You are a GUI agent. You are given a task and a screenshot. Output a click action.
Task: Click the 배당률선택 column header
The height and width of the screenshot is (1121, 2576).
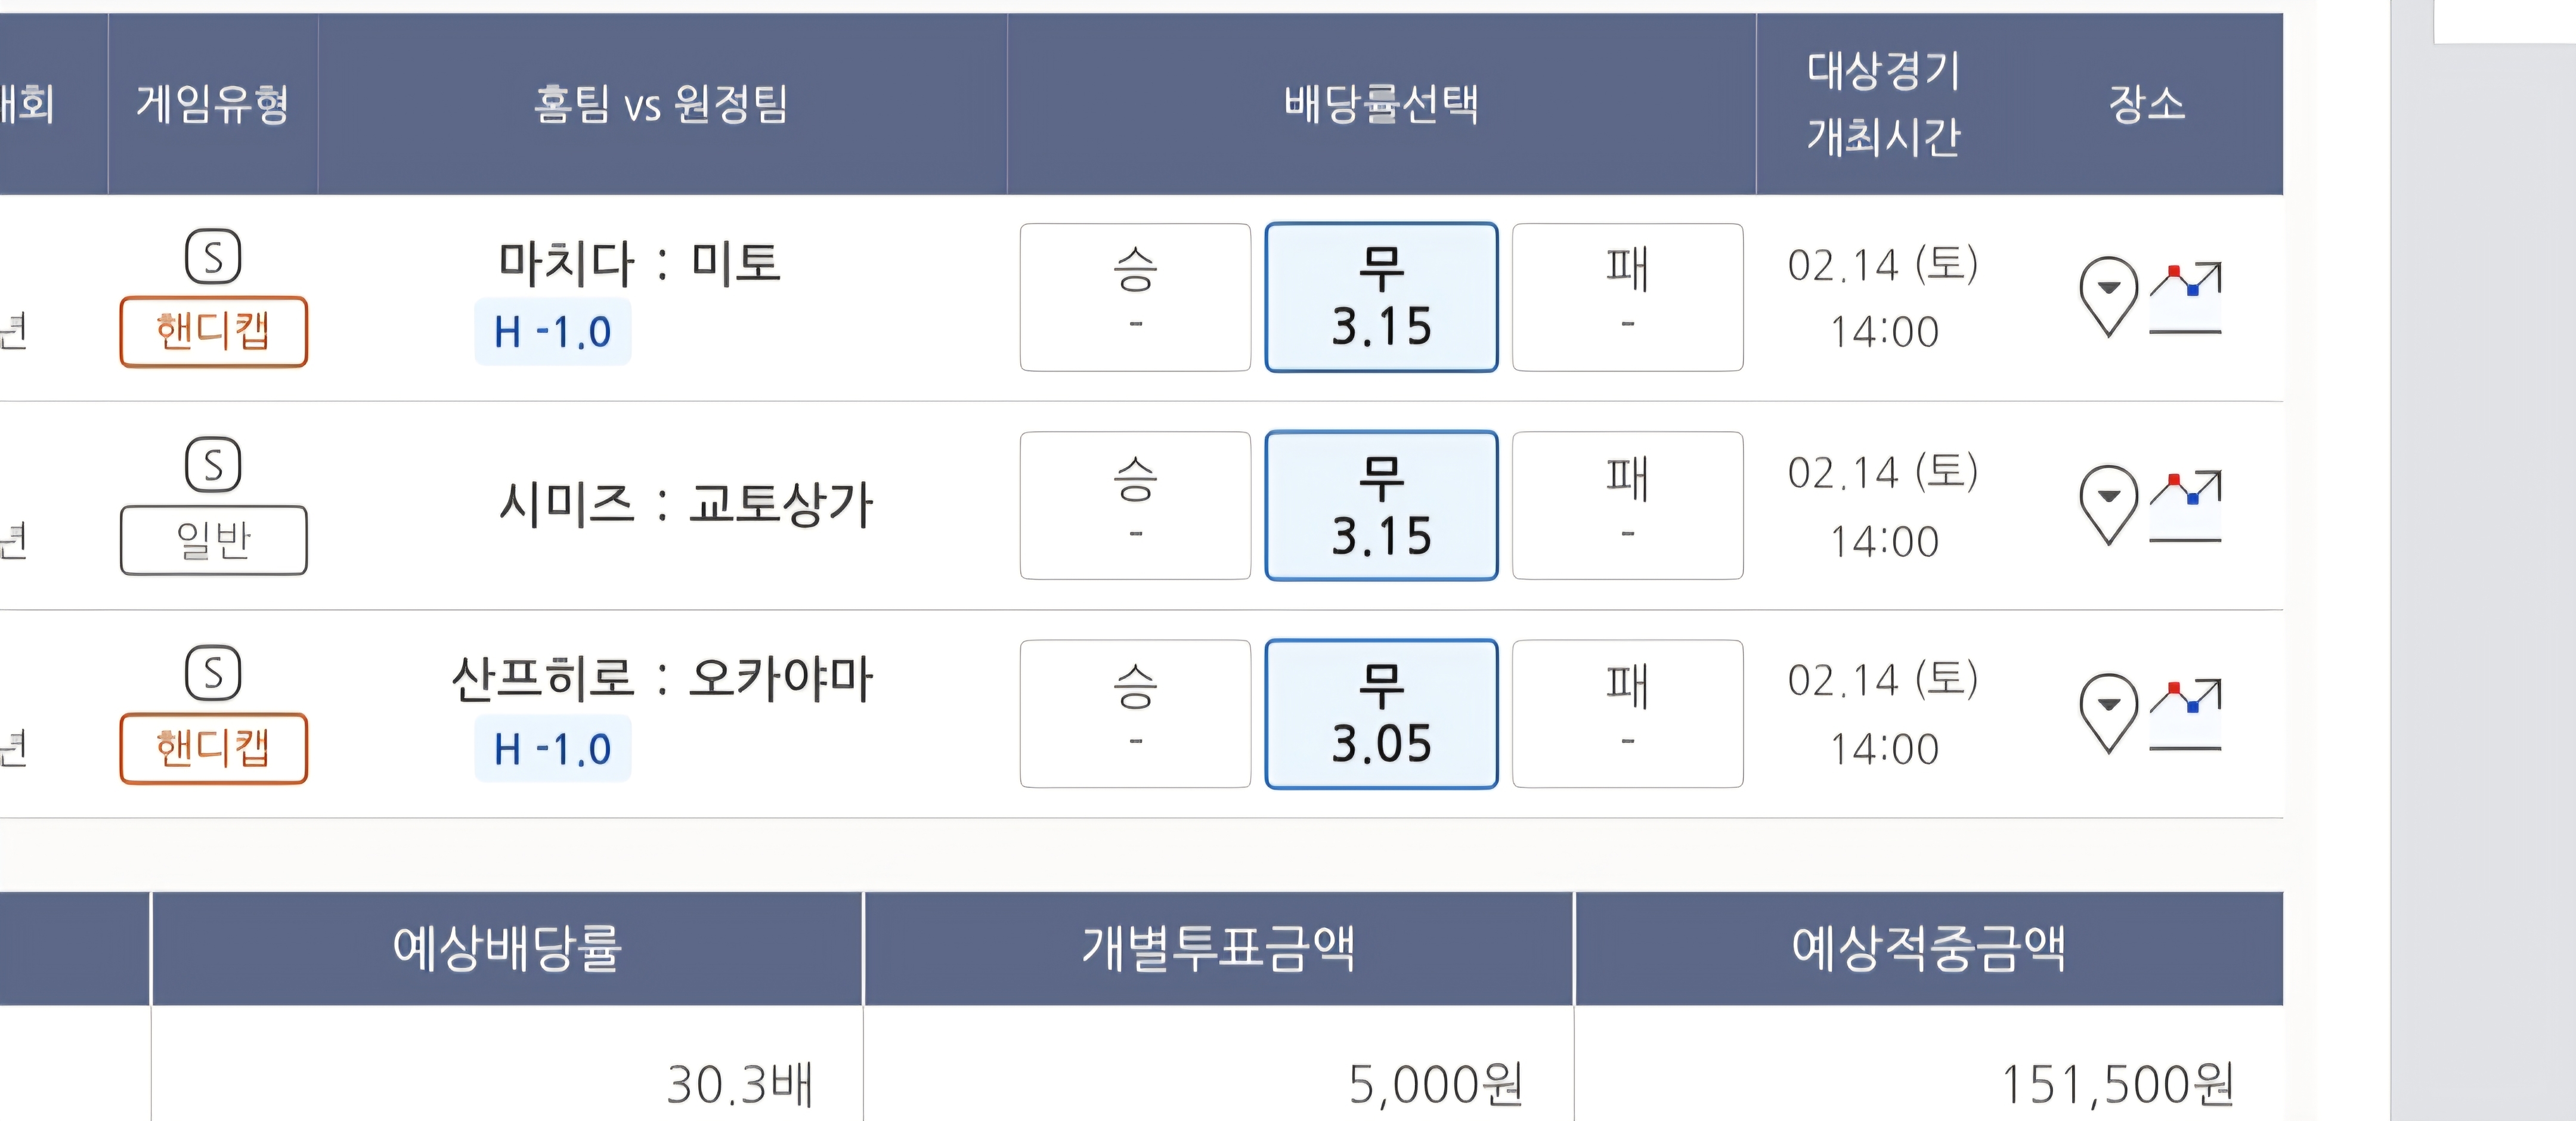coord(1381,103)
